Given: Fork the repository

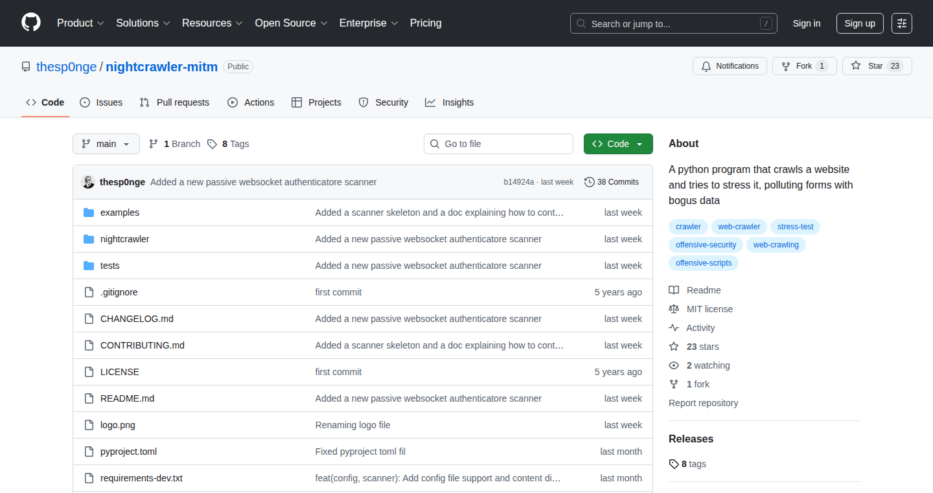Looking at the screenshot, I should coord(804,66).
